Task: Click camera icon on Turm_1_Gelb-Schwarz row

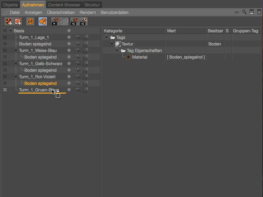Action: tap(77, 63)
